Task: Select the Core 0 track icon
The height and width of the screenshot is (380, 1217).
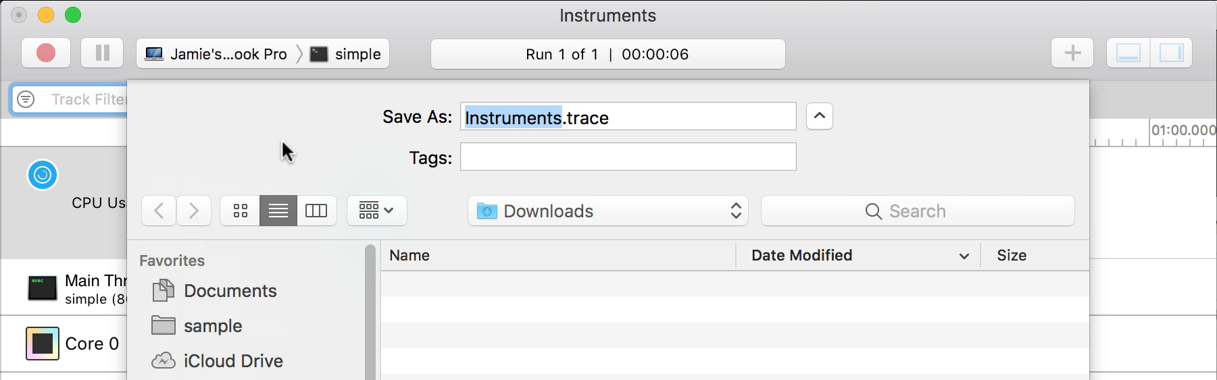Action: [x=43, y=344]
